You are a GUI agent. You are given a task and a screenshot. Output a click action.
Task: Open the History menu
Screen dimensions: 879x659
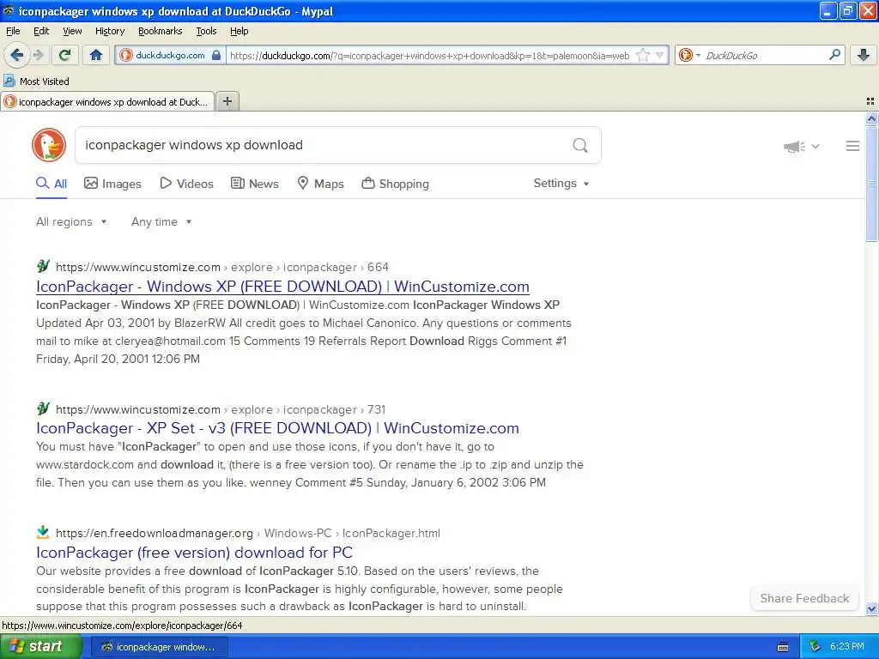[109, 31]
